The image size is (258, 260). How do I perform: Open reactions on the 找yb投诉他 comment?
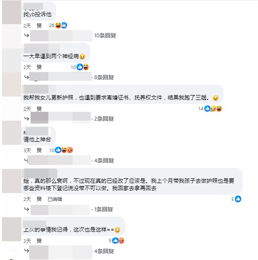[x=58, y=26]
